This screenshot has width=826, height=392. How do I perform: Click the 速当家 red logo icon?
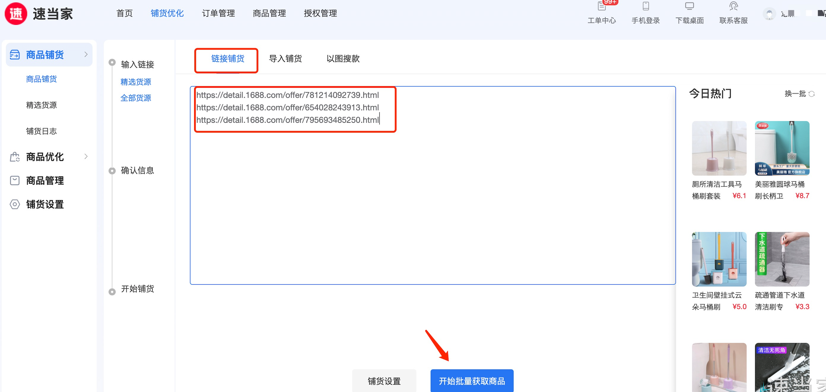pos(16,14)
